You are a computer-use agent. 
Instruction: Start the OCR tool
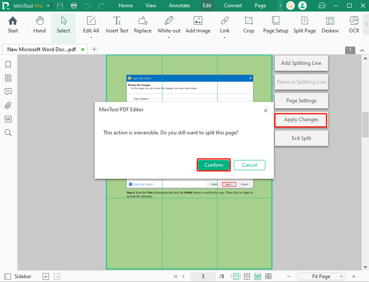tap(354, 25)
